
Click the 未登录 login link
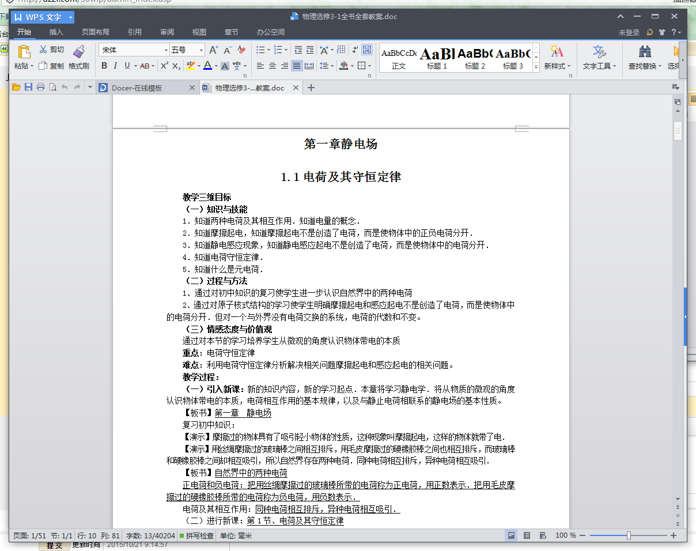point(629,33)
